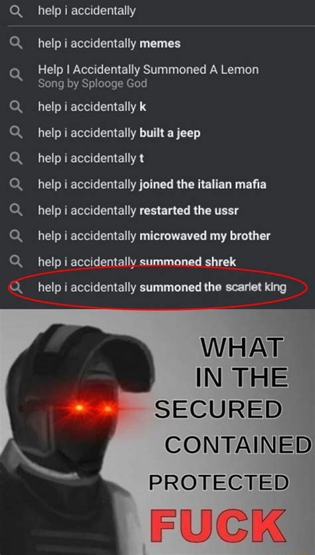This screenshot has height=555, width=315.
Task: Click the magnifier icon next to 'memes' suggestion
Action: click(x=16, y=44)
